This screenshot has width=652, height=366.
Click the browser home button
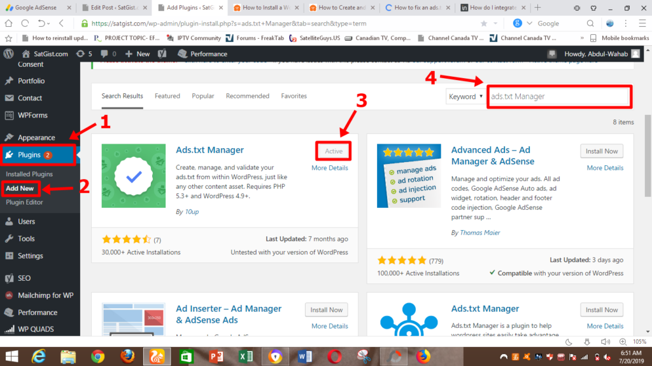(x=8, y=24)
